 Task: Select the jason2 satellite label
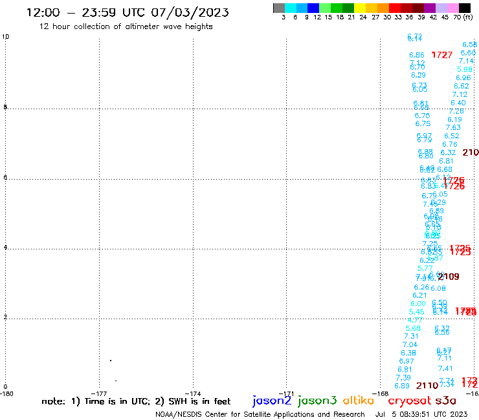tap(272, 401)
